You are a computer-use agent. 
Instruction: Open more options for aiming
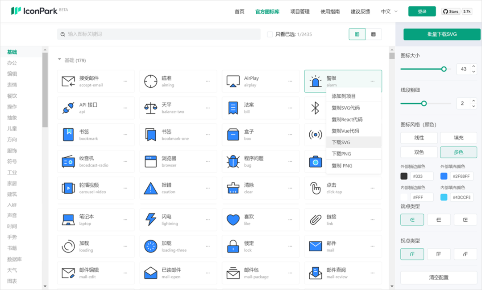point(208,82)
